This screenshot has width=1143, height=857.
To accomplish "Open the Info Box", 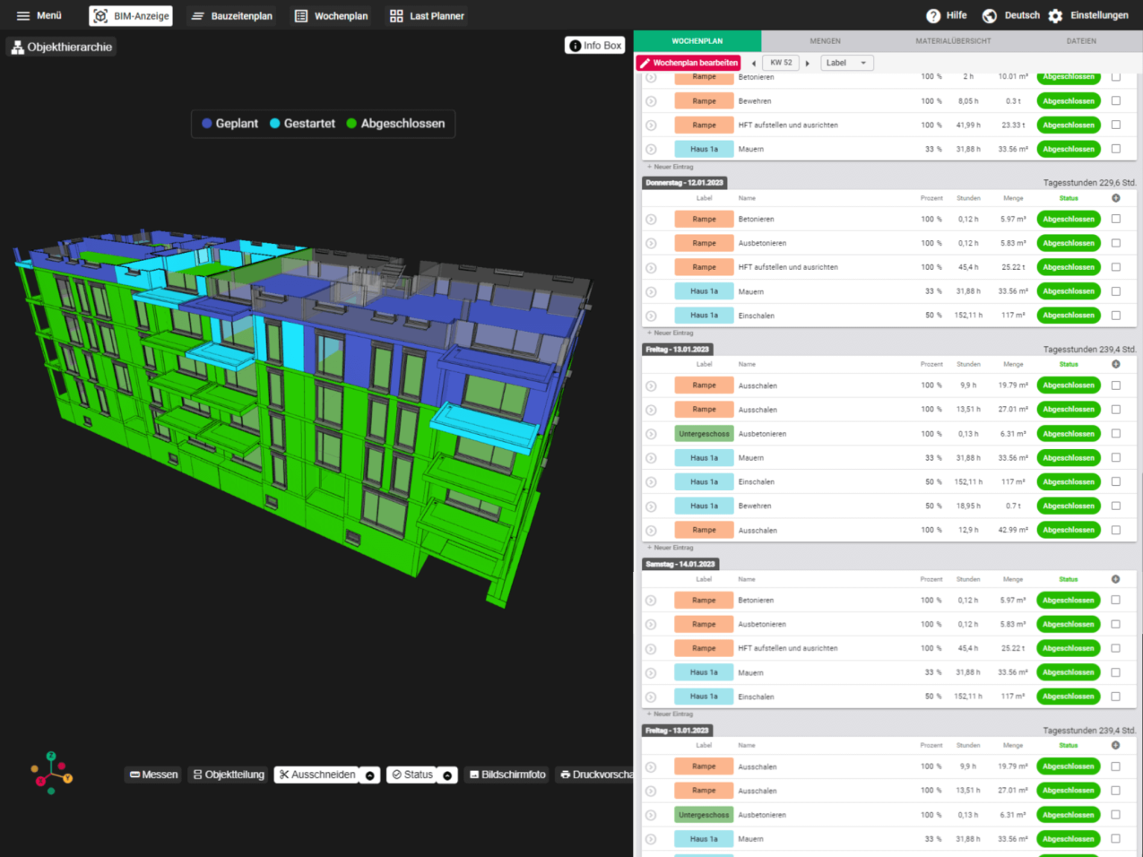I will 594,45.
